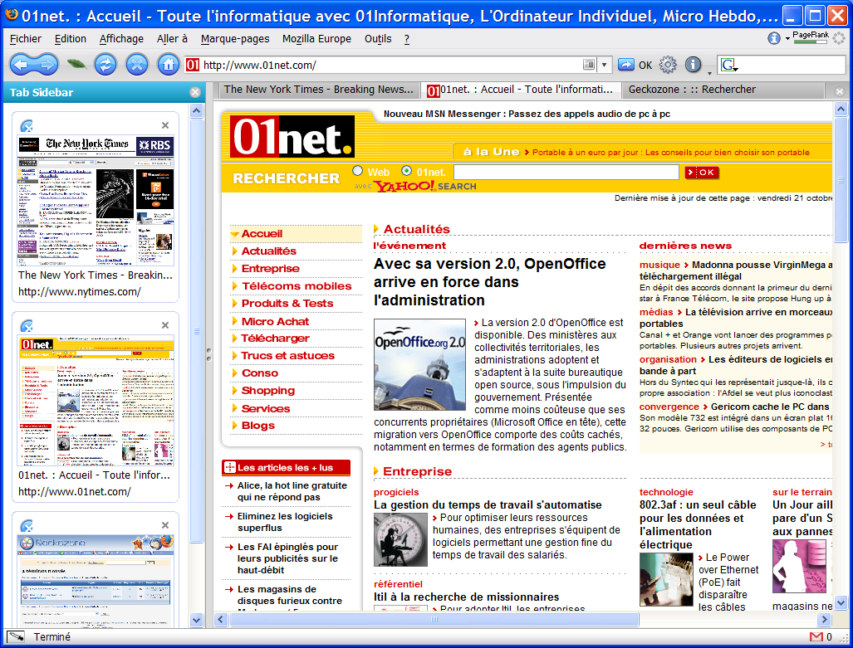
Task: Click the sidebar splitter grip handle
Action: [x=209, y=354]
